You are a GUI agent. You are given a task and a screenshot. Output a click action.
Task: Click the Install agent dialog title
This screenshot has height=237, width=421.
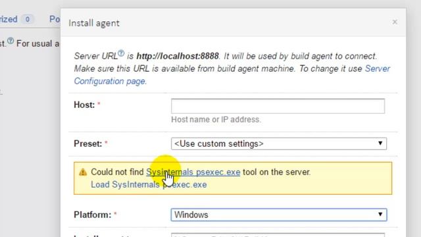94,23
